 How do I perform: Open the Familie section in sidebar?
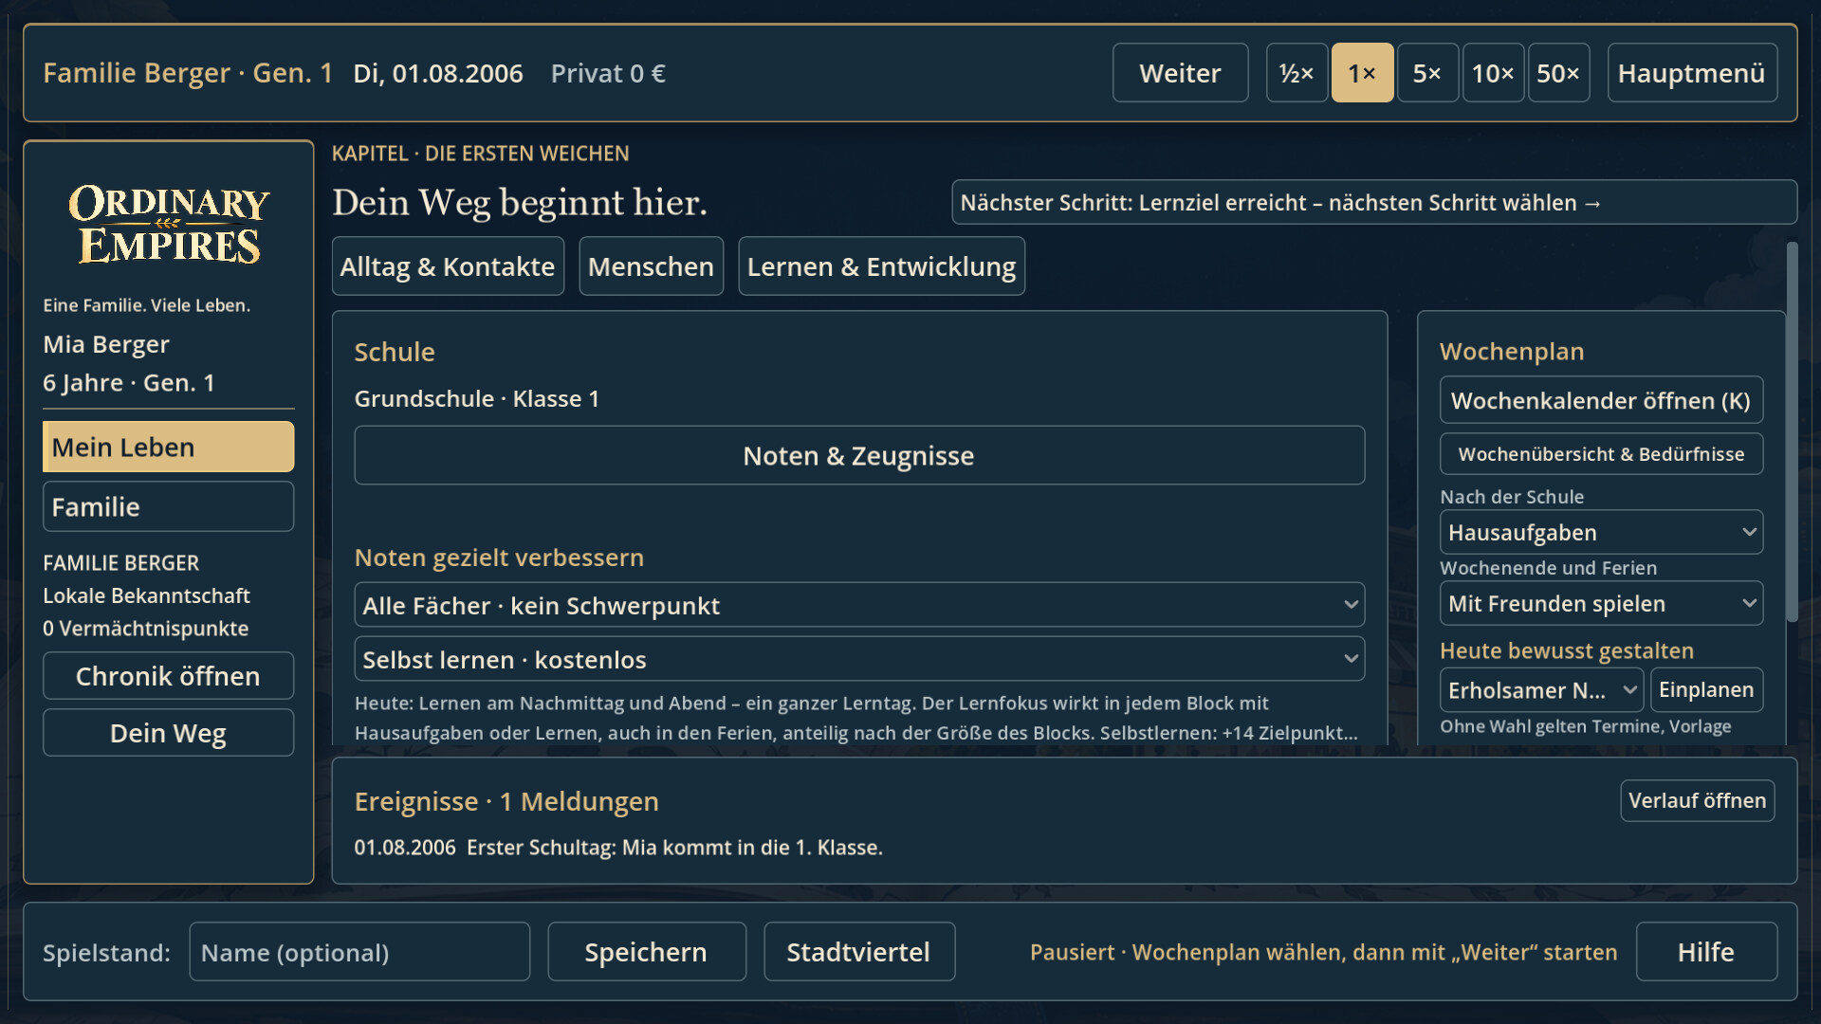coord(168,506)
